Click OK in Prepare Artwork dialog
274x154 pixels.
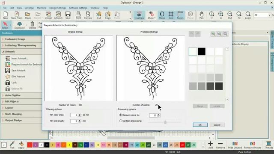(x=200, y=125)
